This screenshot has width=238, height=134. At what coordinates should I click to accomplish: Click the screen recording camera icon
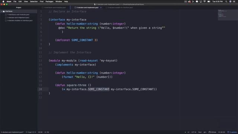pos(186,1)
